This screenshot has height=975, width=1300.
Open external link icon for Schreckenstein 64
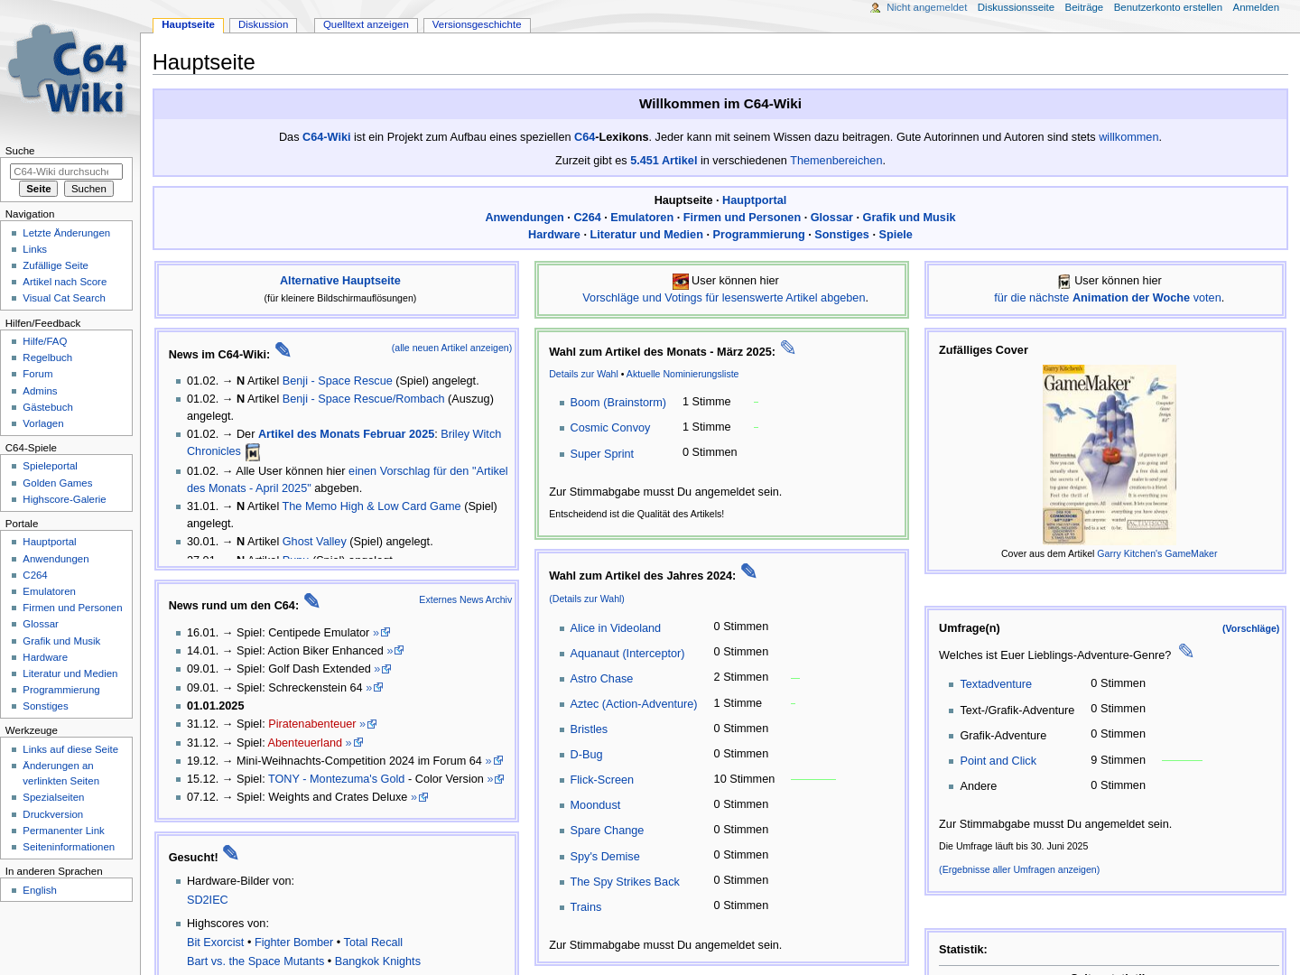point(378,688)
